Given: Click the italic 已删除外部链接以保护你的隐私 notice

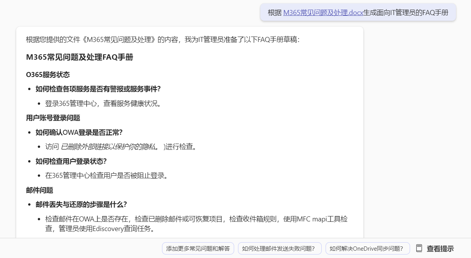Looking at the screenshot, I should point(109,147).
